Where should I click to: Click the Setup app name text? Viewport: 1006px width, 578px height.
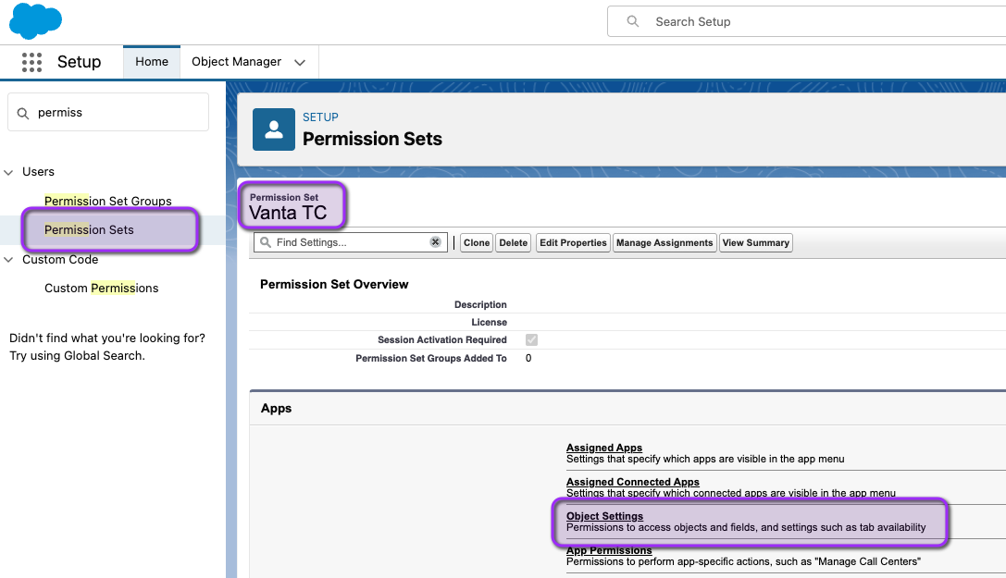tap(79, 62)
